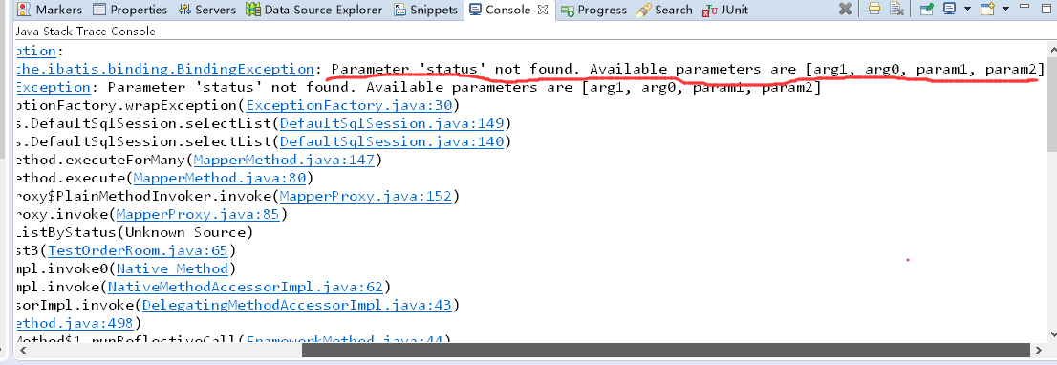Pin the console with the pushpin icon
Image resolution: width=1057 pixels, height=365 pixels.
[x=927, y=10]
